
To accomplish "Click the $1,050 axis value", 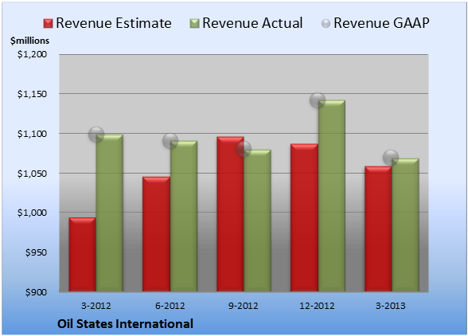I will pyautogui.click(x=32, y=174).
